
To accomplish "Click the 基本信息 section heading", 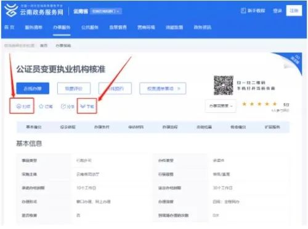I will [x=29, y=144].
